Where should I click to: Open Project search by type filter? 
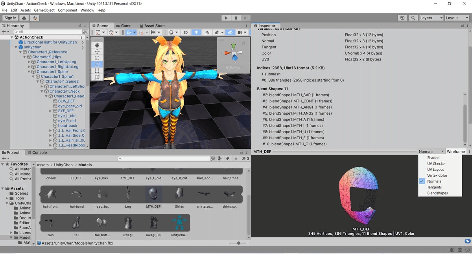pyautogui.click(x=220, y=159)
